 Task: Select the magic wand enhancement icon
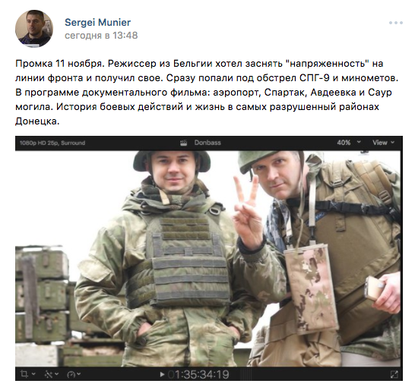49,374
